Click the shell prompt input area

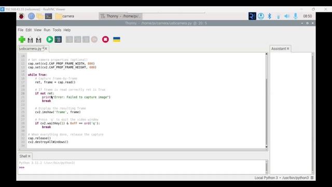[142, 167]
